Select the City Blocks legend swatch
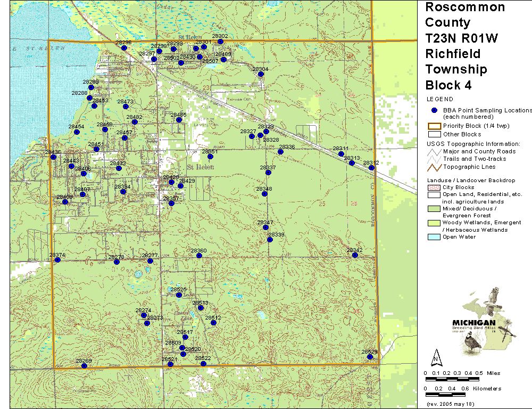This screenshot has width=532, height=409. tap(433, 187)
